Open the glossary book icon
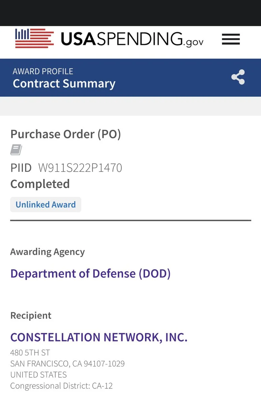 coord(16,150)
